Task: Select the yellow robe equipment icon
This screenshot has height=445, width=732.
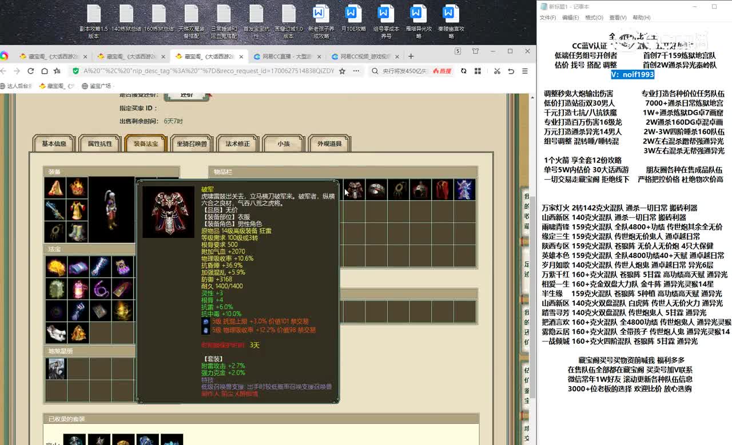Action: pos(77,210)
